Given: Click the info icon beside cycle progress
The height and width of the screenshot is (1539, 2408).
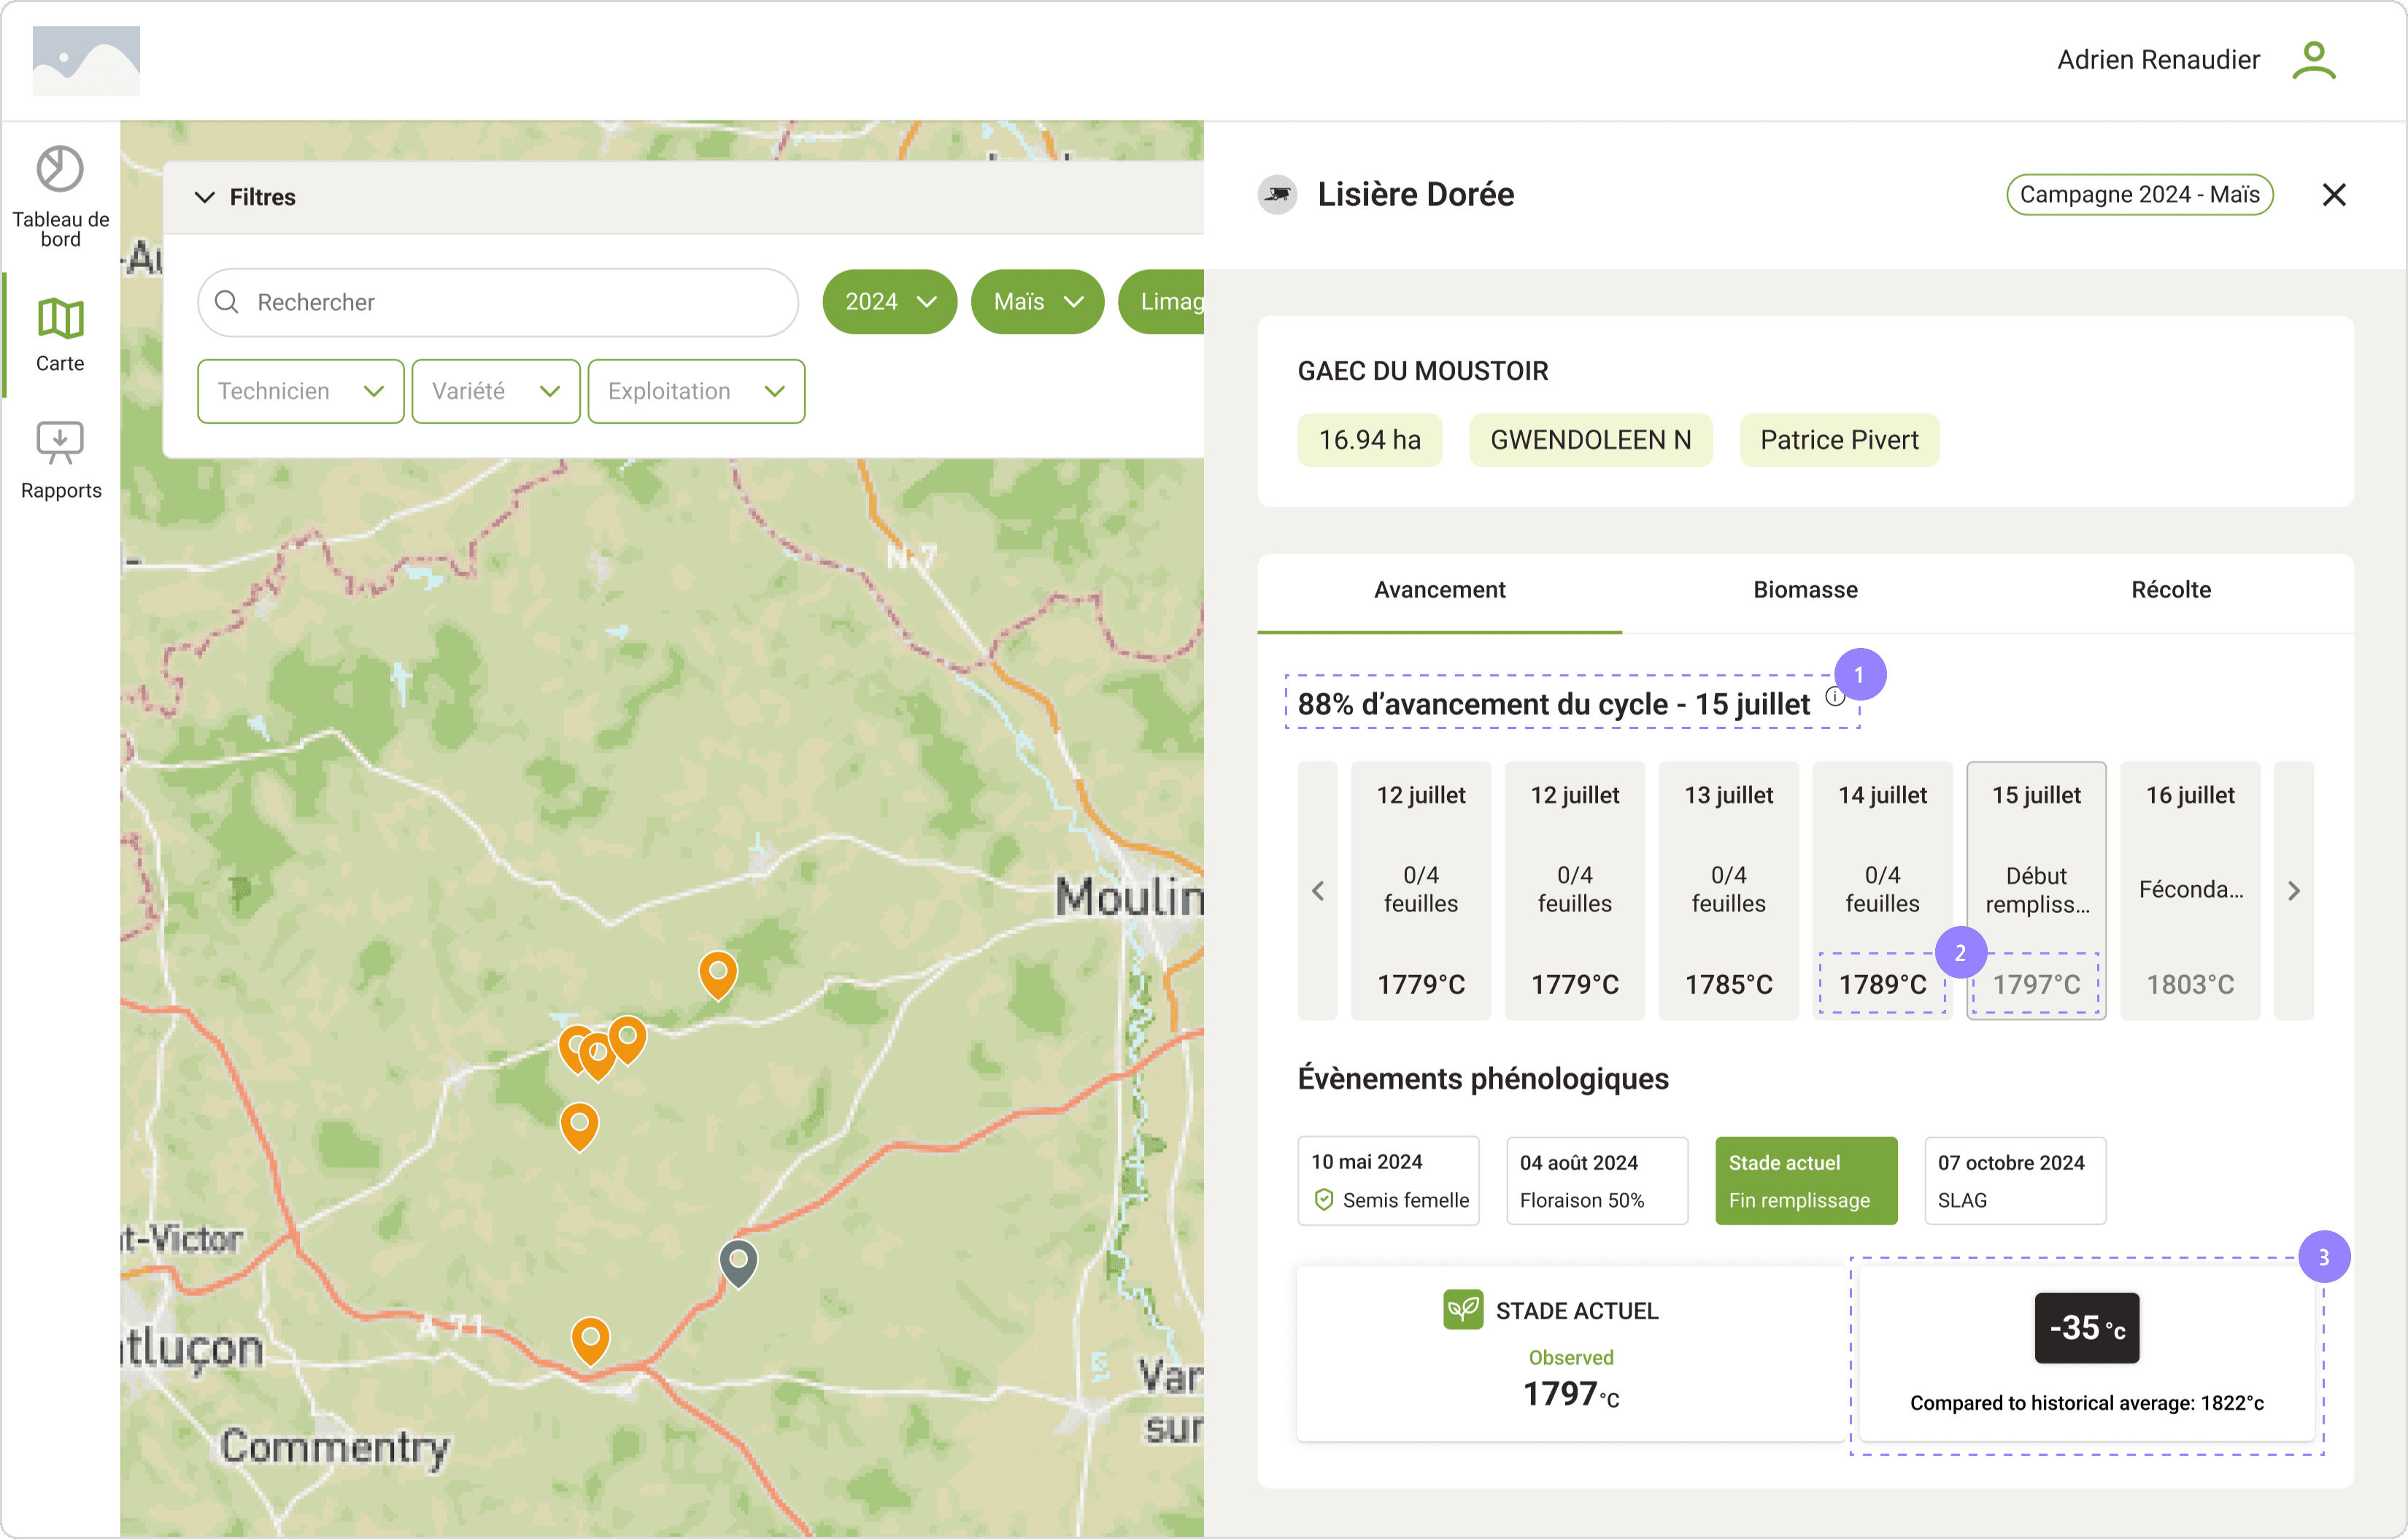Looking at the screenshot, I should pyautogui.click(x=1835, y=697).
